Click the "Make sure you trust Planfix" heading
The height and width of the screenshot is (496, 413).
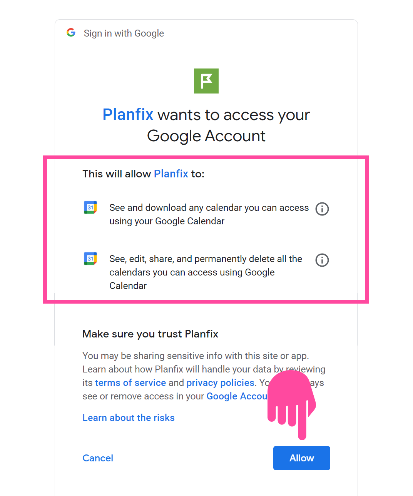(150, 334)
